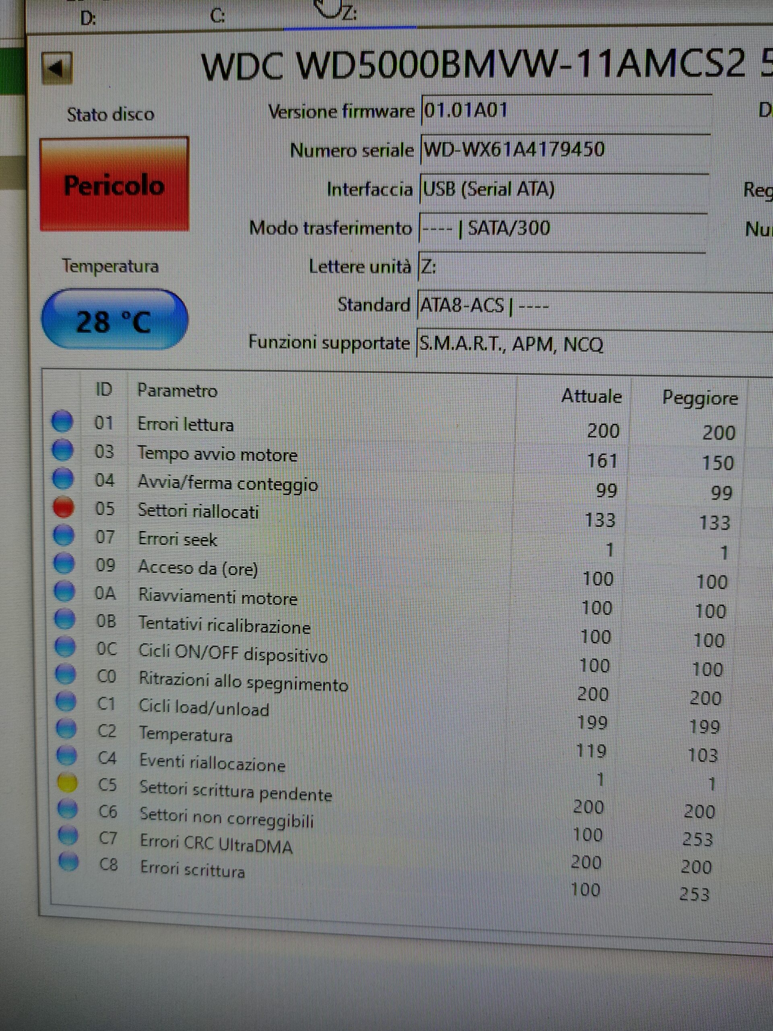The width and height of the screenshot is (773, 1031).
Task: Click the Stato disco label
Action: click(x=110, y=115)
